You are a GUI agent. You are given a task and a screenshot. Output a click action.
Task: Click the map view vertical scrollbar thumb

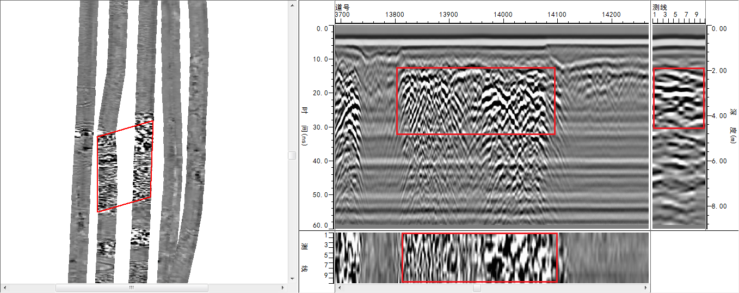[292, 156]
